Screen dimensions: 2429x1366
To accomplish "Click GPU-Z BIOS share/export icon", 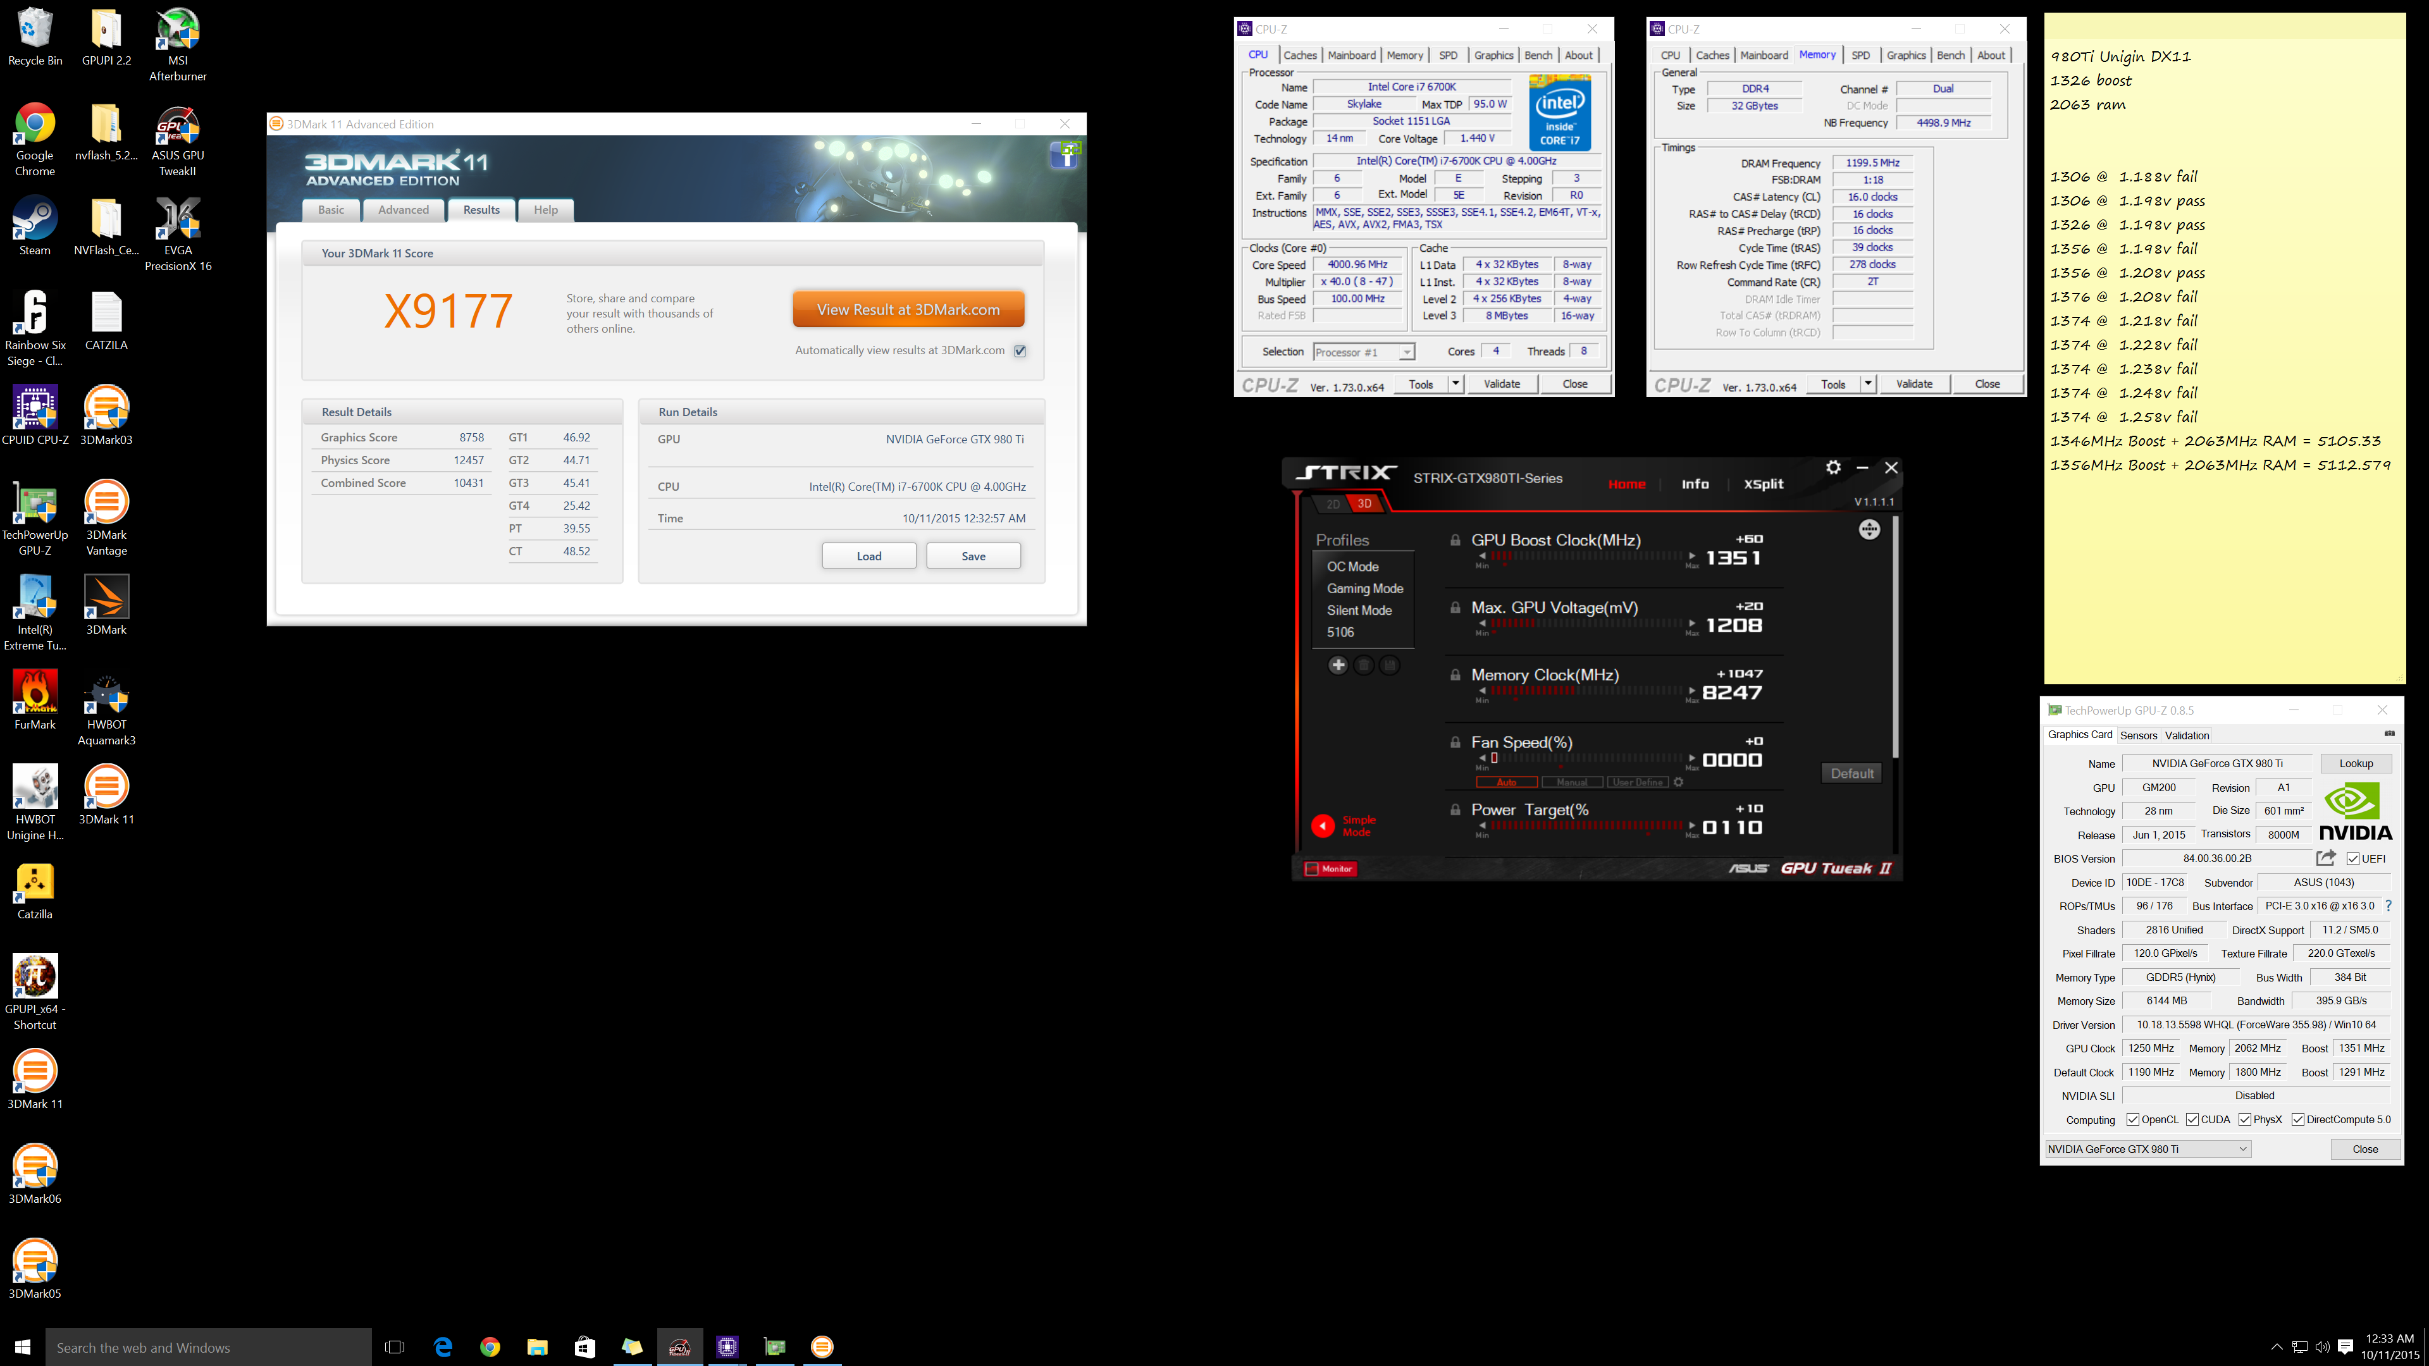I will tap(2327, 858).
